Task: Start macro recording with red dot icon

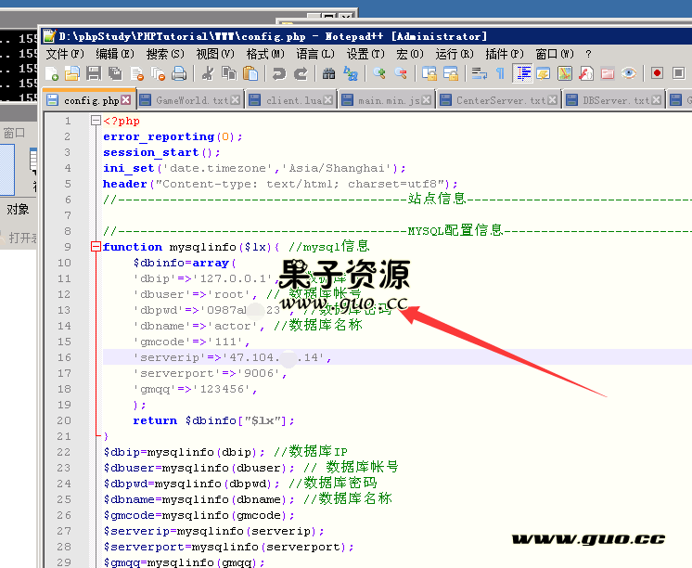Action: [657, 73]
